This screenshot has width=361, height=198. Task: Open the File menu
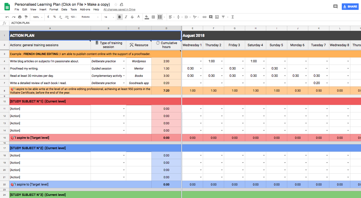pos(17,9)
